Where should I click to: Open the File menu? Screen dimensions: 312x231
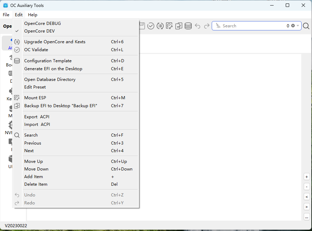6,15
